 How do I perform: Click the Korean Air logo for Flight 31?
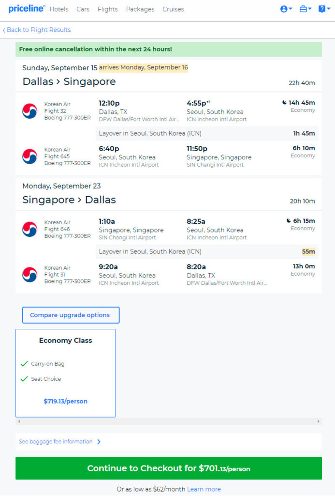pos(29,275)
